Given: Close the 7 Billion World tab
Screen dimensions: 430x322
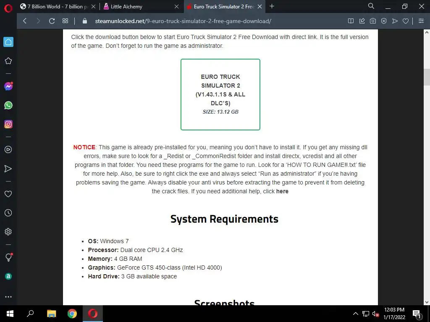Looking at the screenshot, I should coord(94,7).
